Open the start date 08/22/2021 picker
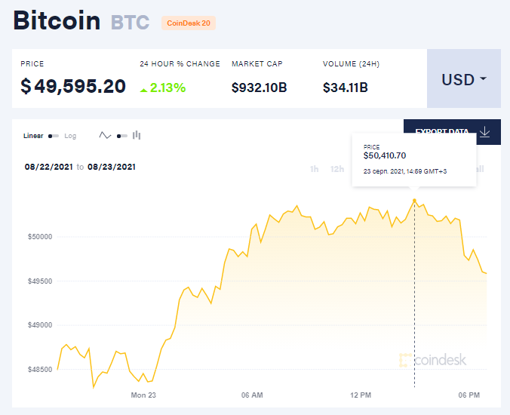 (48, 167)
